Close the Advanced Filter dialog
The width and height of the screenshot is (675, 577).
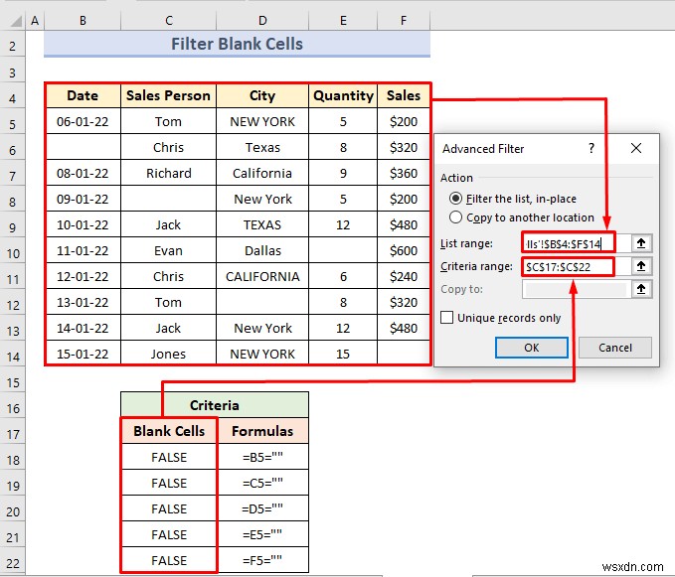pos(636,148)
